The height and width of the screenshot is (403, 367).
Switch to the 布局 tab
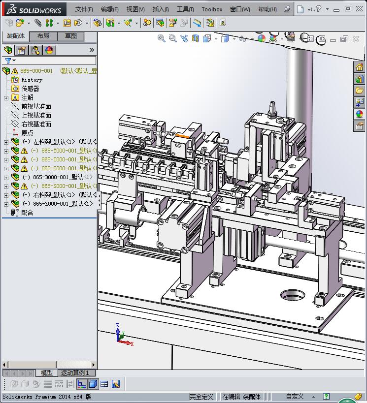[x=43, y=36]
